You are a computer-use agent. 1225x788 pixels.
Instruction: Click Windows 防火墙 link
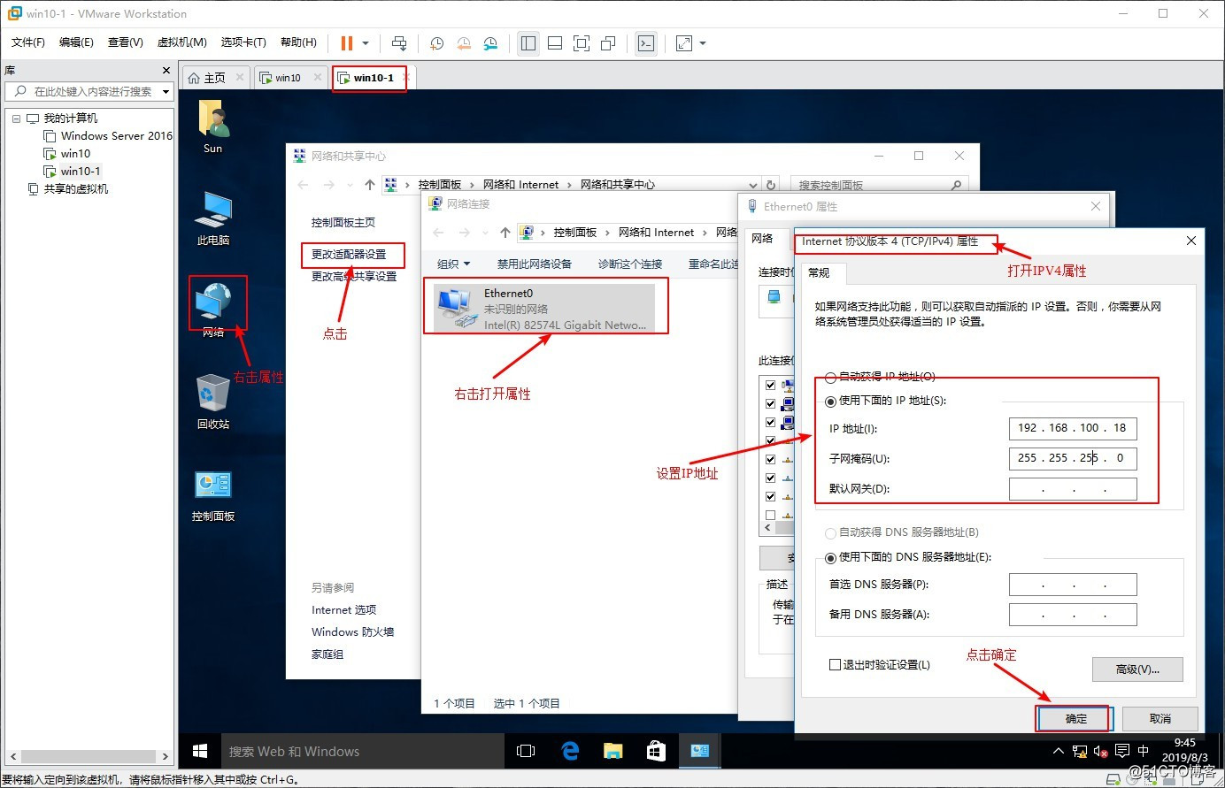(x=352, y=632)
